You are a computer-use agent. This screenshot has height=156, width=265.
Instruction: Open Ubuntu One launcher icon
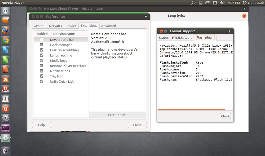(x=5, y=89)
